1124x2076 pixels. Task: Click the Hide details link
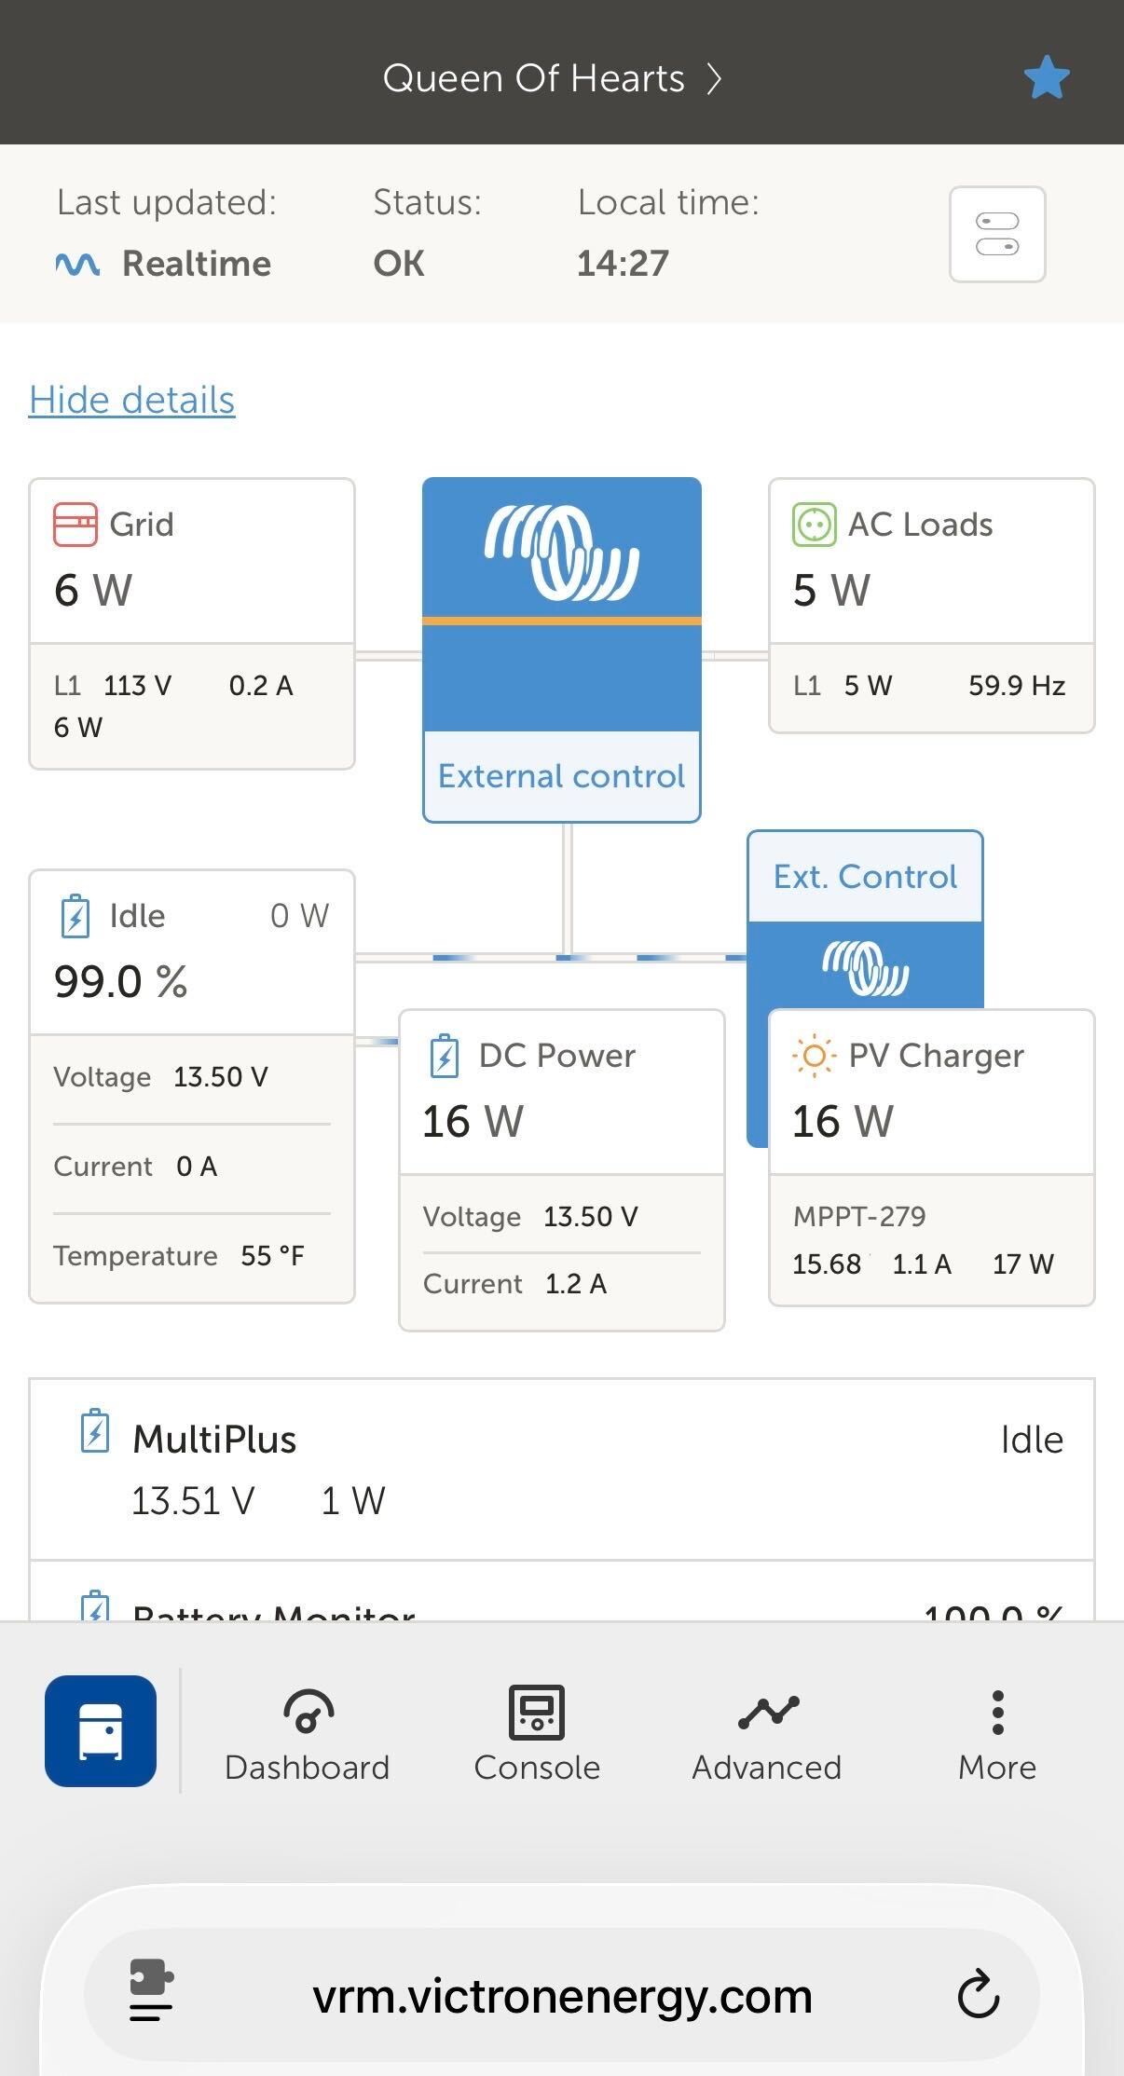(x=131, y=400)
